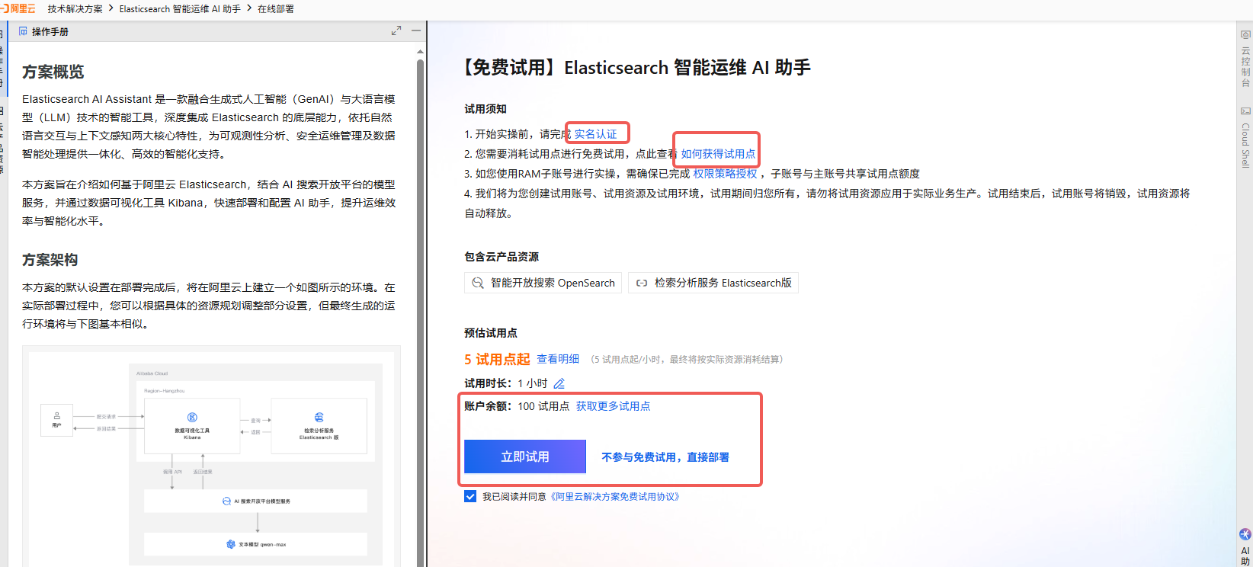Click the 方案架构 heading
1253x567 pixels.
coord(50,260)
